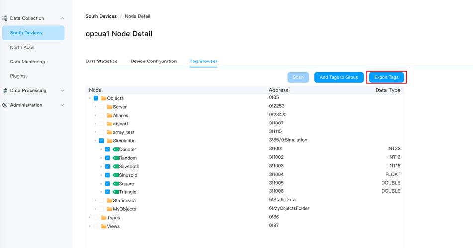Click the Server folder icon
Image resolution: width=473 pixels, height=248 pixels.
[109, 107]
